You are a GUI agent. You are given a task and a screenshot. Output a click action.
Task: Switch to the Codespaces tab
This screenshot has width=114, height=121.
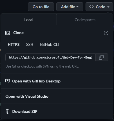(x=85, y=20)
